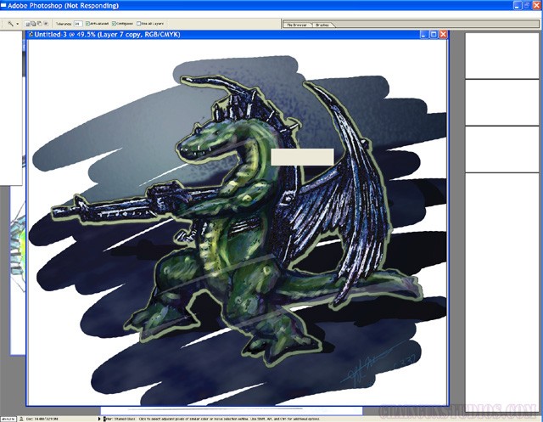This screenshot has width=543, height=422.
Task: Toggle the Anti-aliased checkbox
Action: click(x=89, y=24)
